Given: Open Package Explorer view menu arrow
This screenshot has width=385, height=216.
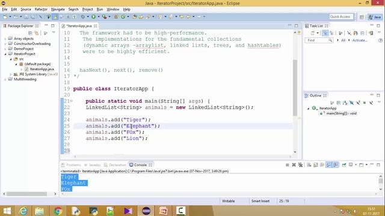Looking at the screenshot, I should tap(54, 33).
